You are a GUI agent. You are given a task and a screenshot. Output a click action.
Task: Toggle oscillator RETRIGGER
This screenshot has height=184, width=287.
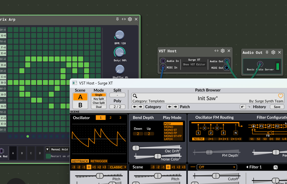[99, 161]
